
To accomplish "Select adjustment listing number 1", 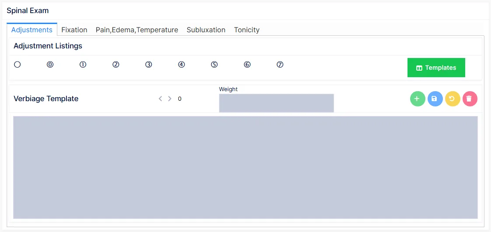I will point(83,65).
